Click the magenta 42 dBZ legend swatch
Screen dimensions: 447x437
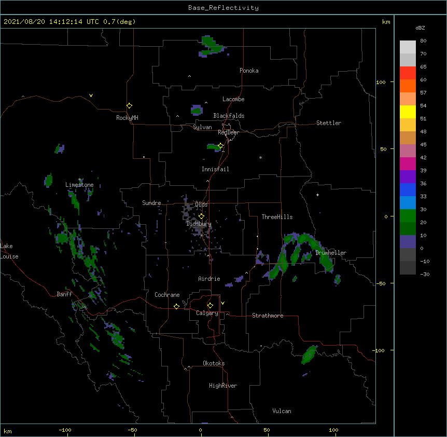(408, 163)
